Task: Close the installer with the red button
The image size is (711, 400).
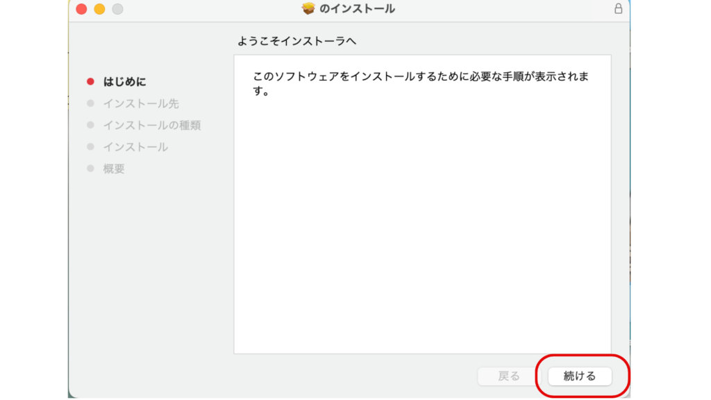Action: (81, 9)
